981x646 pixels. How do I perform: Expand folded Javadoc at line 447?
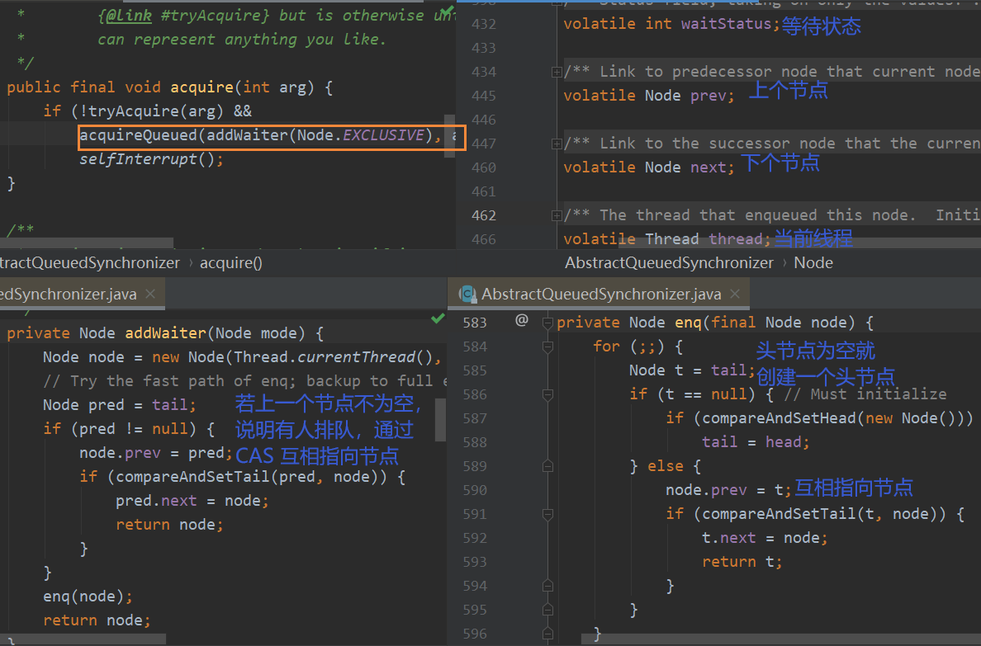click(x=556, y=144)
